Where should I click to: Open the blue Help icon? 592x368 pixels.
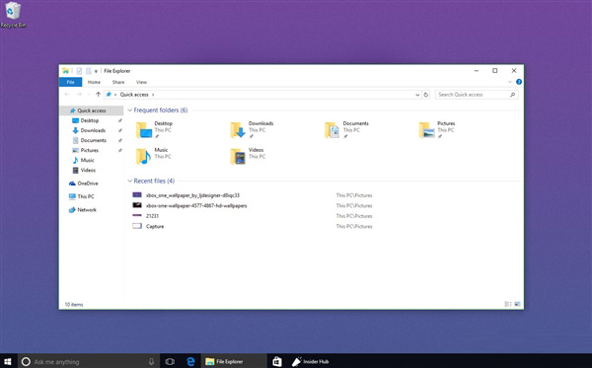coord(519,82)
